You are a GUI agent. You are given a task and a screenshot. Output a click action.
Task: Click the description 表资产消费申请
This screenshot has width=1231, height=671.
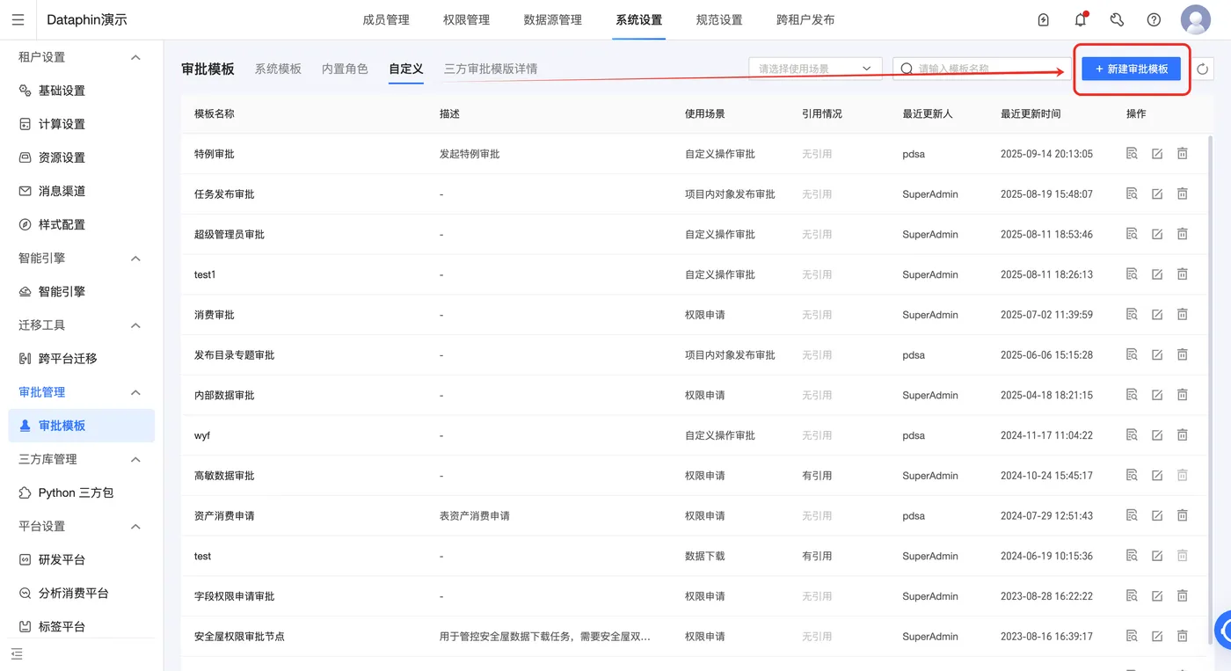(x=475, y=515)
